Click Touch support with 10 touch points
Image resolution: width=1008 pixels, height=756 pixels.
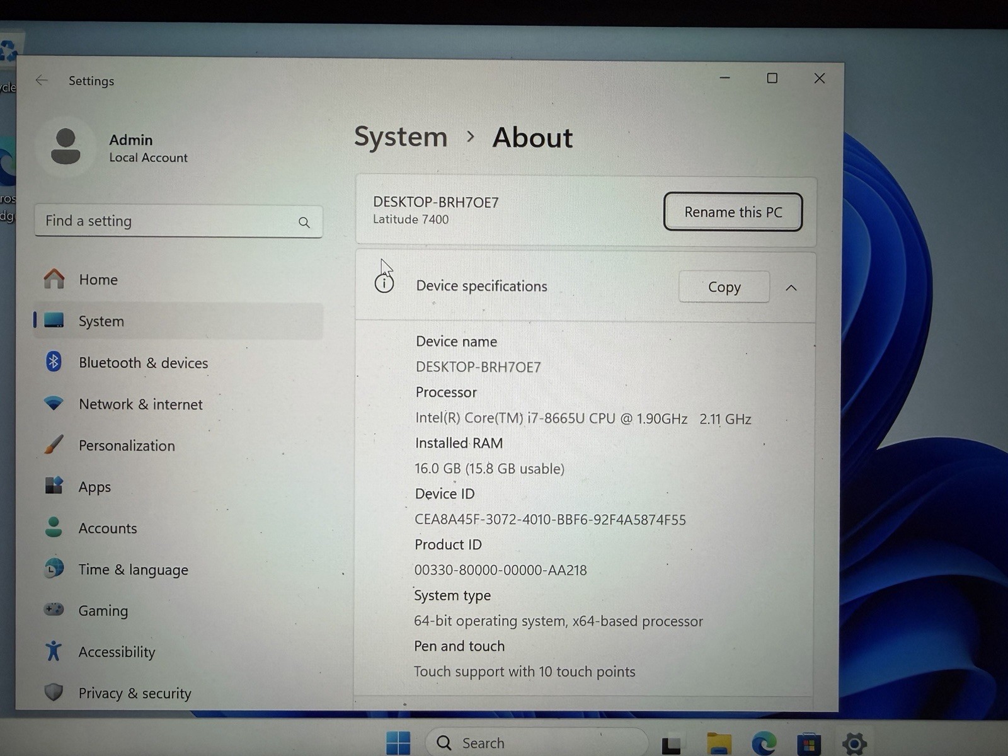(524, 672)
